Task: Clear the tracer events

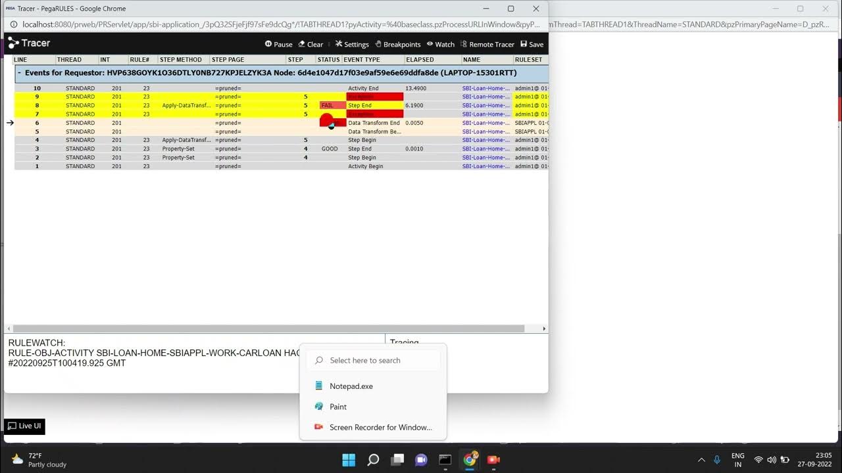Action: coord(310,44)
